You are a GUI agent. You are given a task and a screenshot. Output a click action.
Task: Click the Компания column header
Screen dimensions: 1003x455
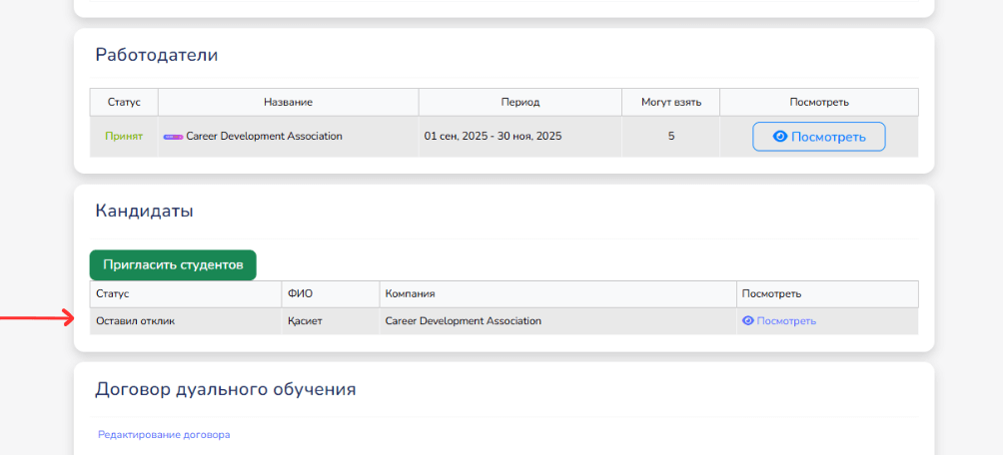tap(410, 294)
